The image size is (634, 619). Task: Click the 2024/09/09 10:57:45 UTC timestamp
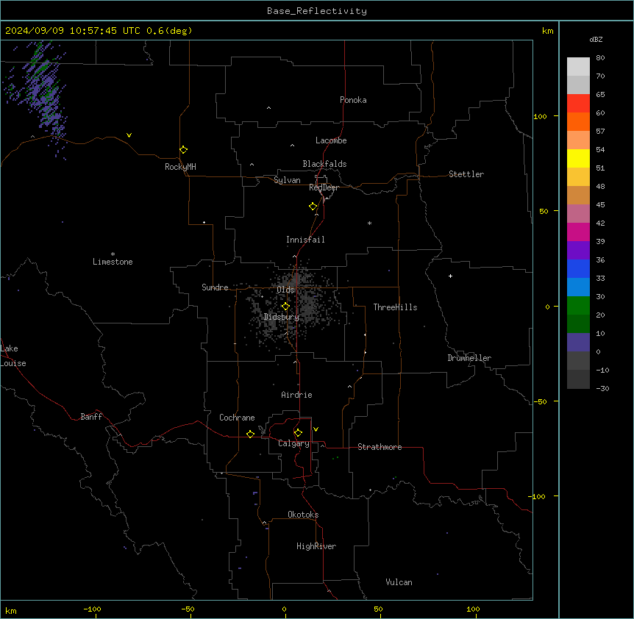73,31
